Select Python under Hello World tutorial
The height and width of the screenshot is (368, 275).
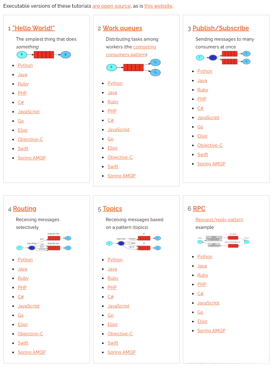(25, 65)
